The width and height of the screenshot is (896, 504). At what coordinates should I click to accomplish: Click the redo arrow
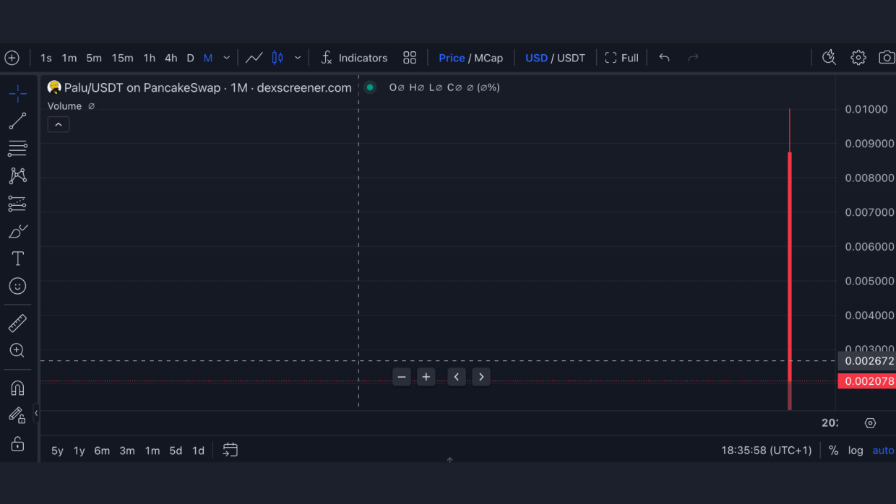coord(694,58)
